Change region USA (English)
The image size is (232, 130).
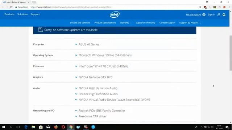(193, 15)
